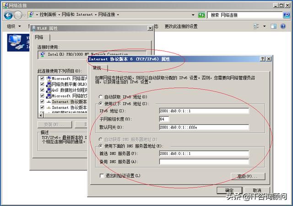Viewport: 293px width, 206px height.
Task: Click the 网络和 Internet breadcrumb text
Action: point(77,15)
